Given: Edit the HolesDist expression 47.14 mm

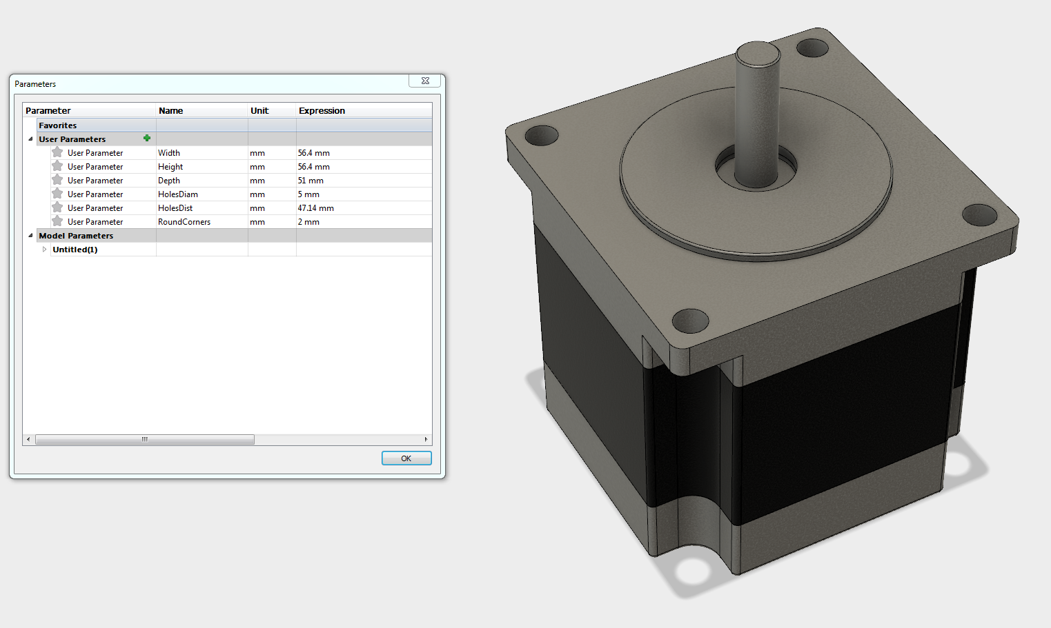Looking at the screenshot, I should [x=364, y=208].
